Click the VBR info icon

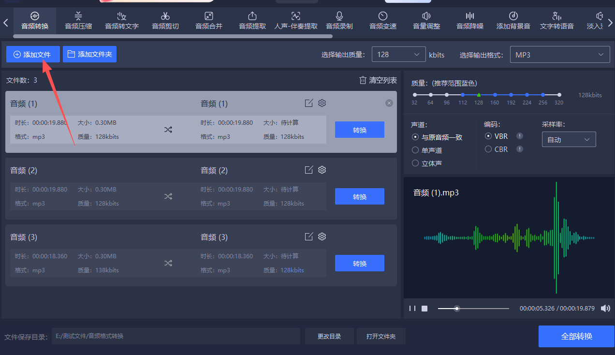[x=520, y=136]
